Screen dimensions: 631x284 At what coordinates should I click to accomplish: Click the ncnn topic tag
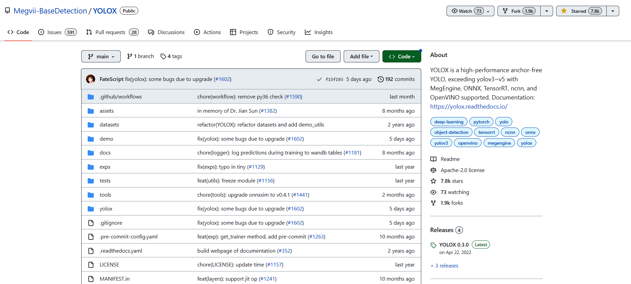[510, 132]
